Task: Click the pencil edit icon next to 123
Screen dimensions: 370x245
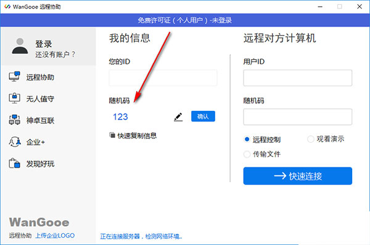Action: click(178, 117)
